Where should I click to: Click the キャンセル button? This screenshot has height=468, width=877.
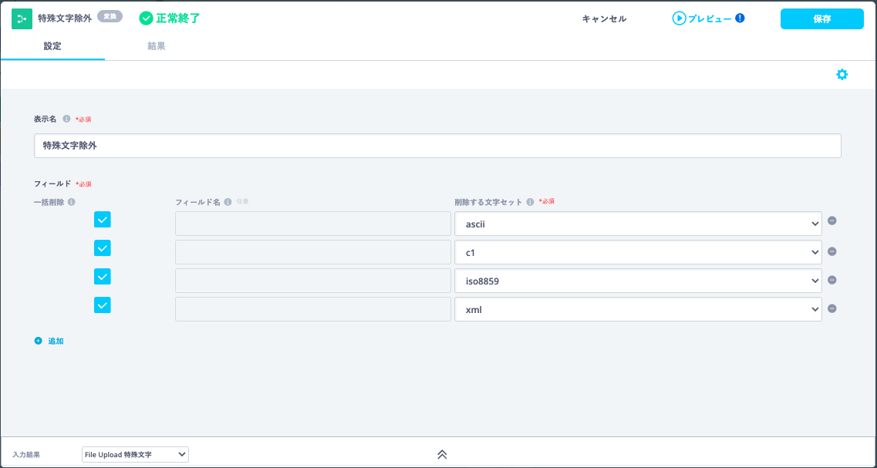pyautogui.click(x=604, y=19)
